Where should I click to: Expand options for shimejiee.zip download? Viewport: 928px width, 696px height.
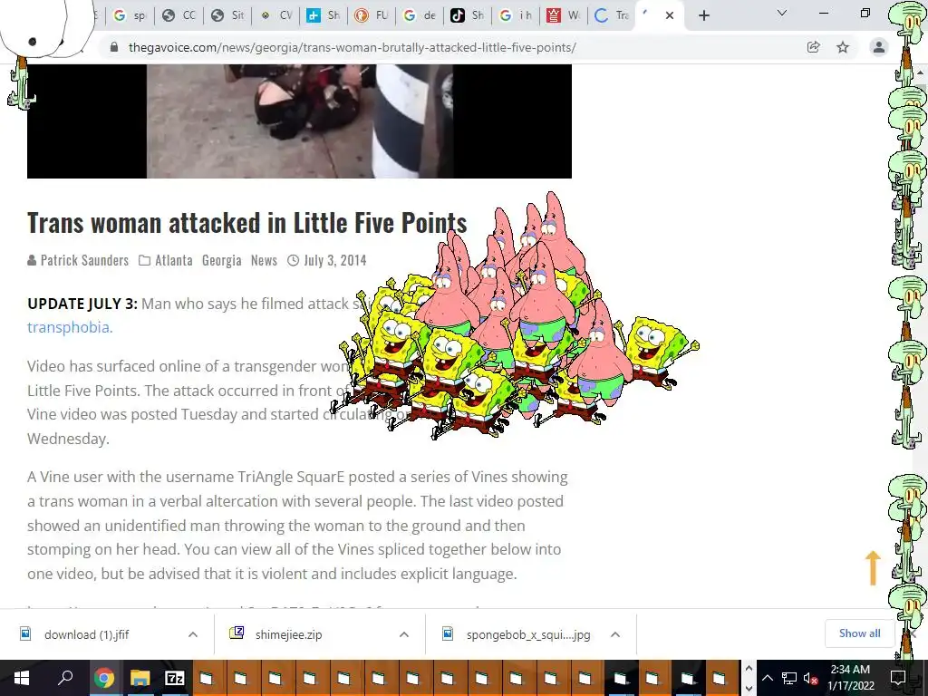click(x=404, y=634)
